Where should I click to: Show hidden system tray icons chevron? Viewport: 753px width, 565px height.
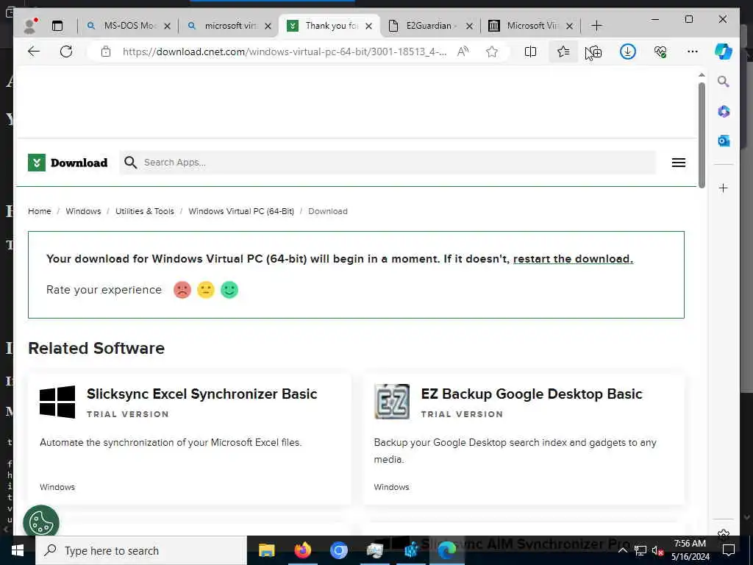(x=622, y=550)
